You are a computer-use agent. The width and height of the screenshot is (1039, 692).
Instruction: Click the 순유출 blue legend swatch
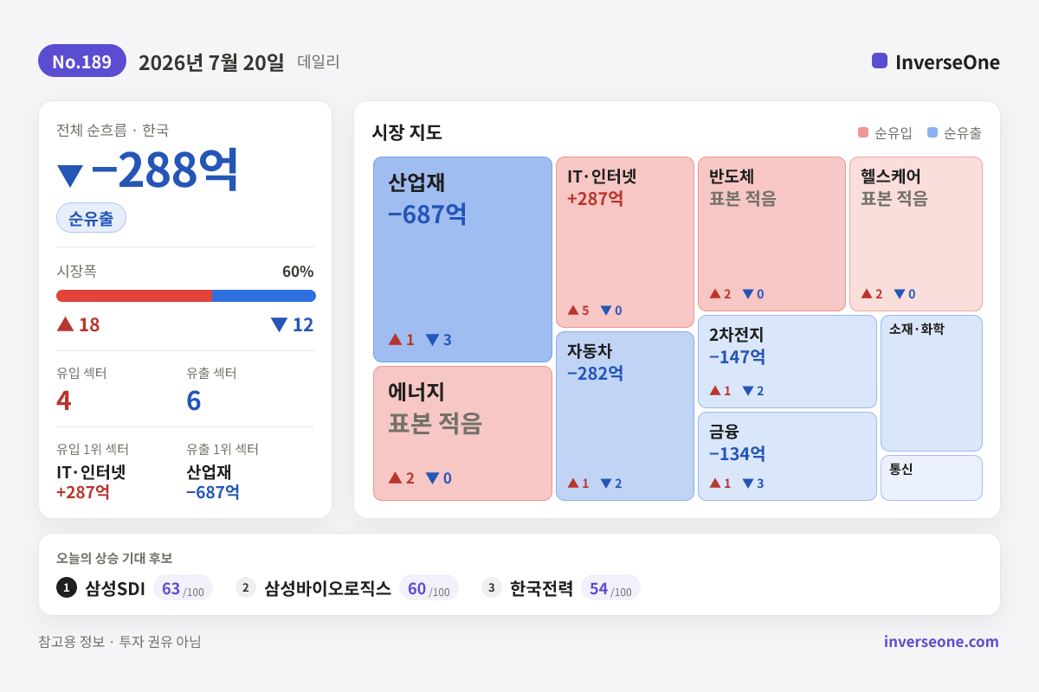pyautogui.click(x=933, y=132)
